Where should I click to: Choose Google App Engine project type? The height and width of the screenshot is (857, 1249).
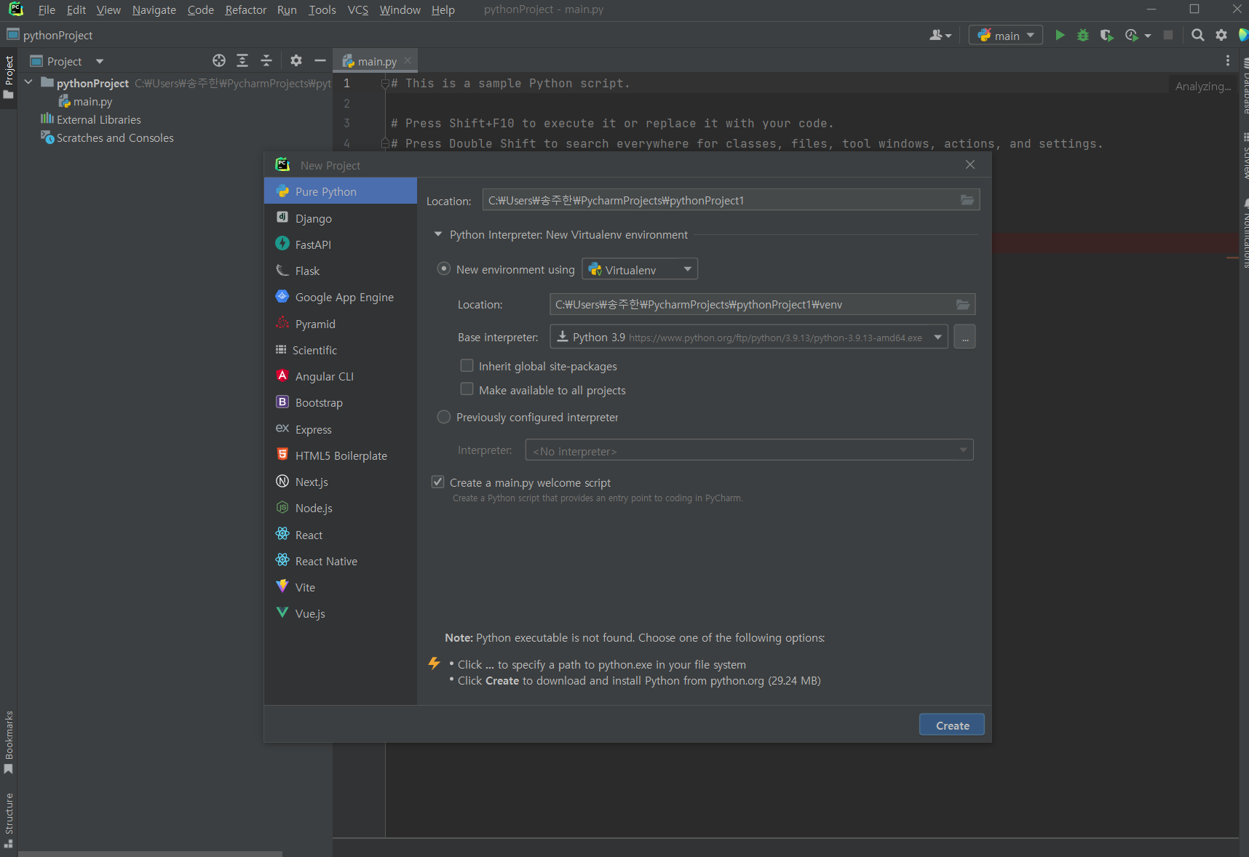point(341,297)
